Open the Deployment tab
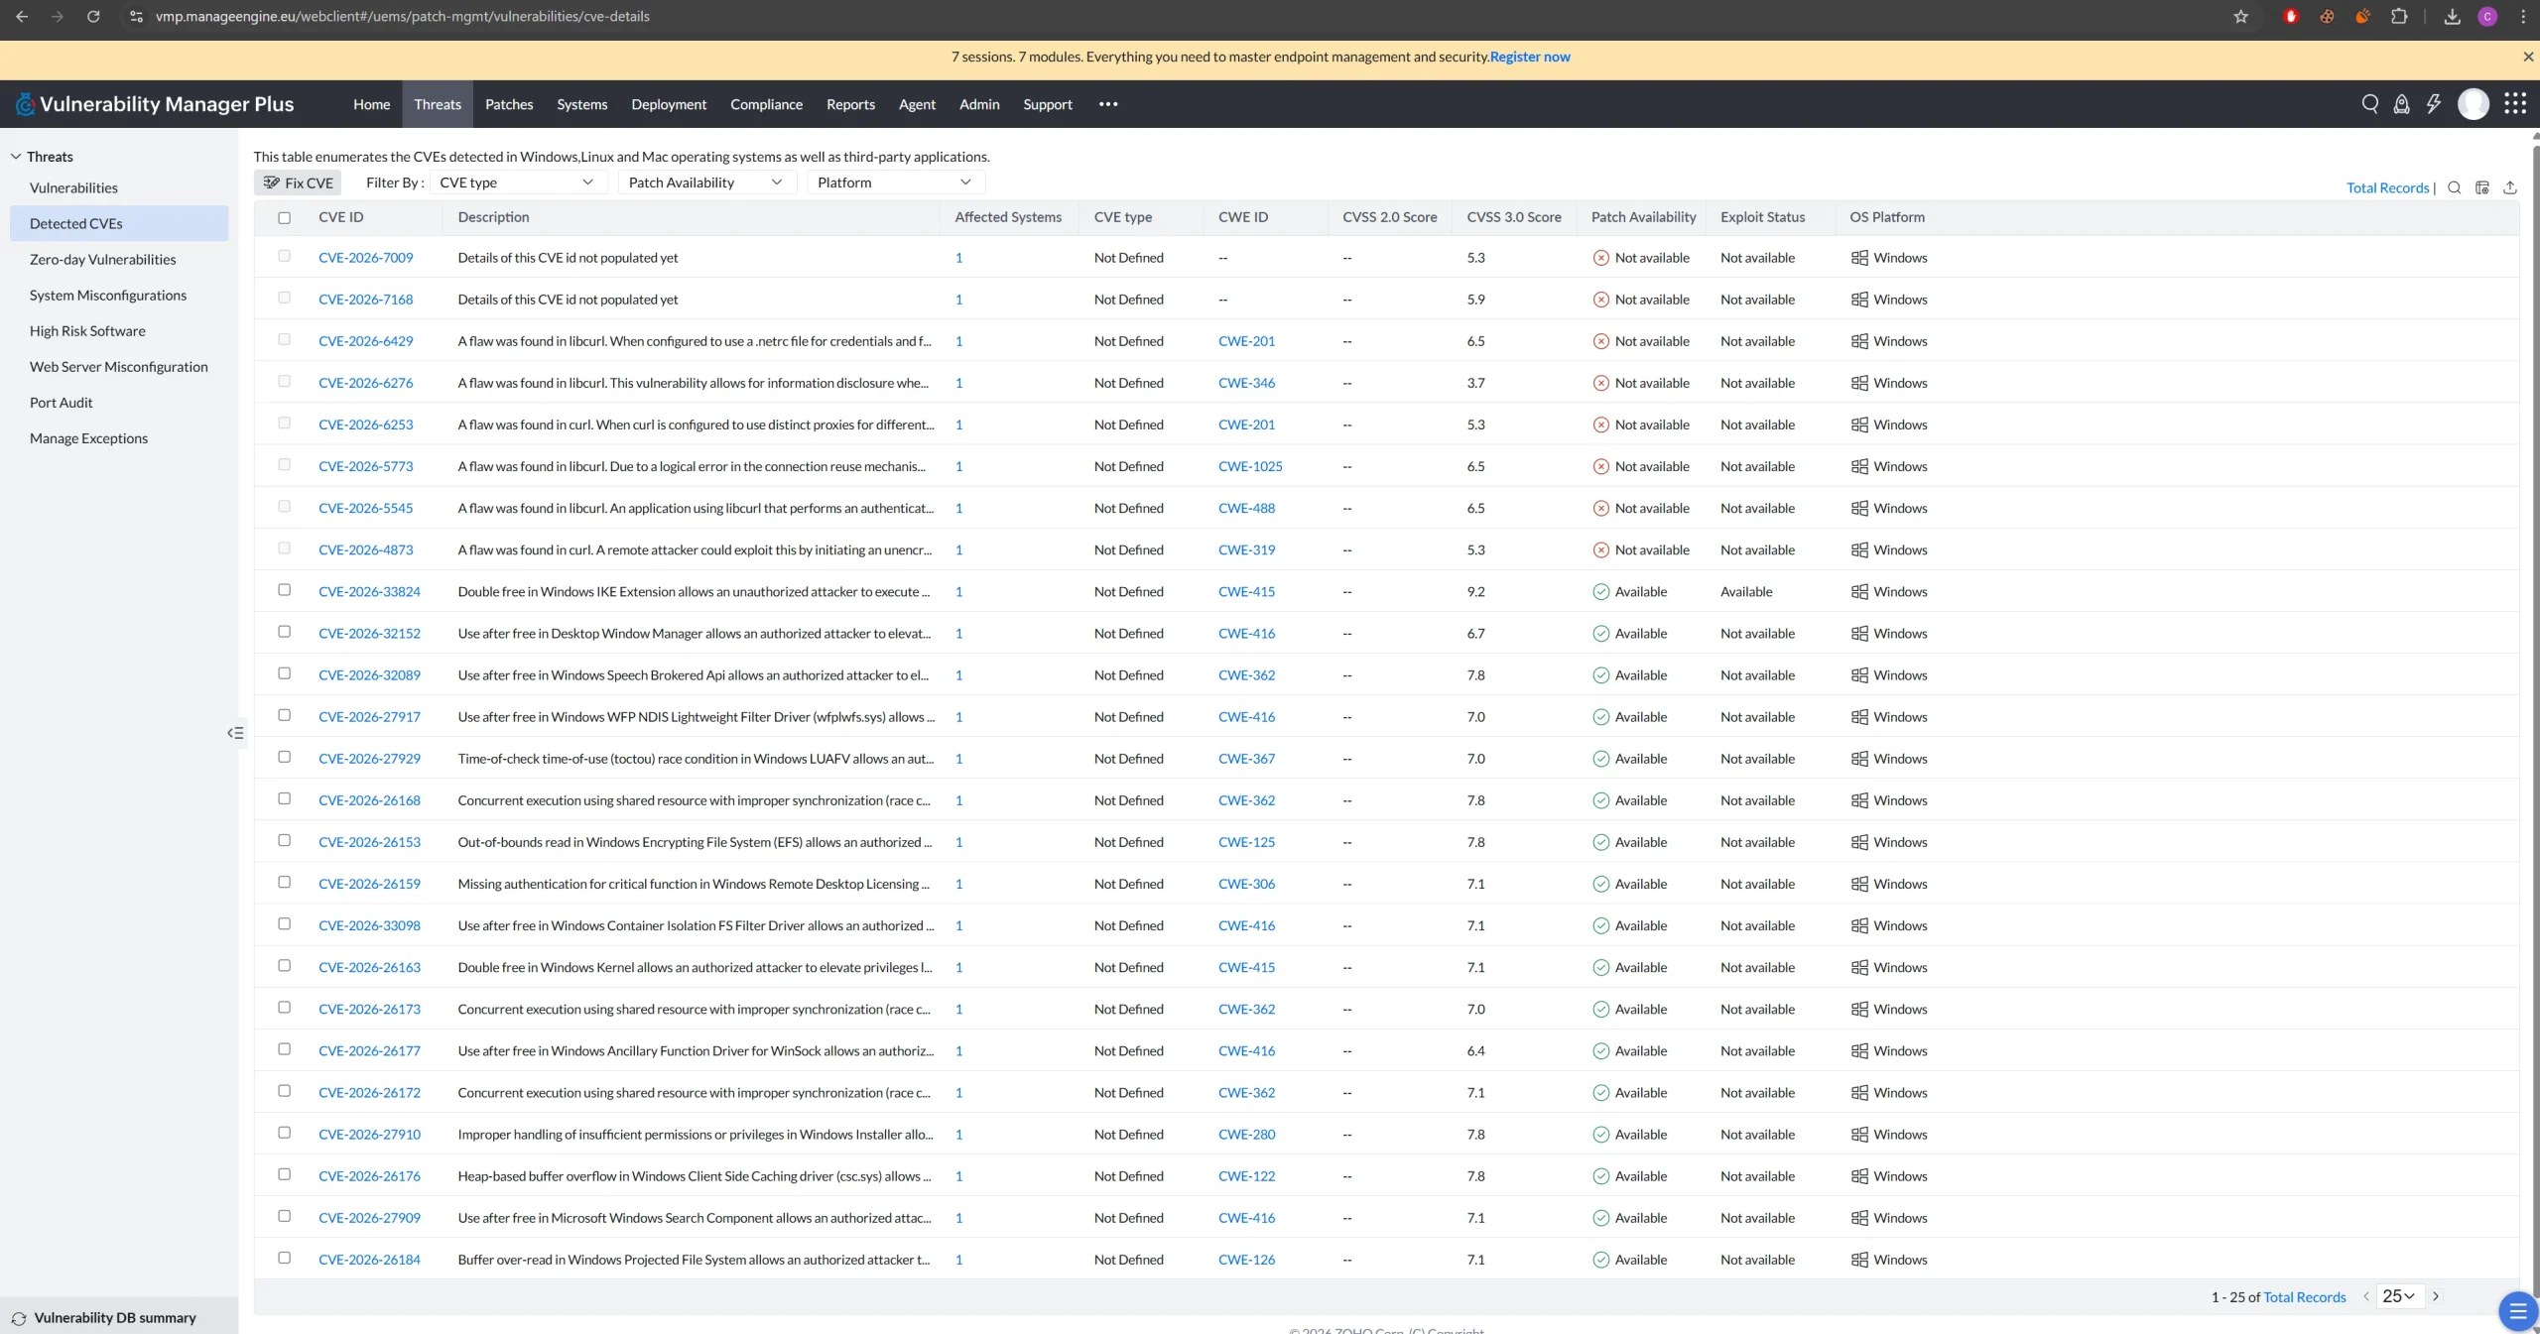2540x1334 pixels. (669, 104)
